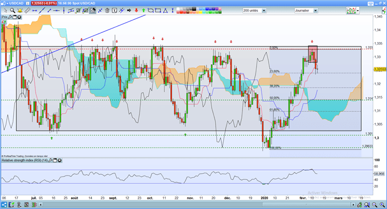Click the zoom-to-fit magnifier icon
387x209 pixels.
(x=367, y=204)
